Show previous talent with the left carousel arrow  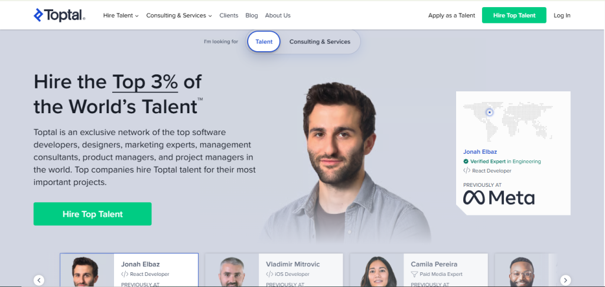39,280
